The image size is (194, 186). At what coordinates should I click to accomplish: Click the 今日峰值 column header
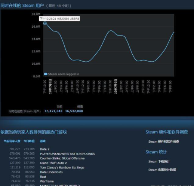click(29, 141)
